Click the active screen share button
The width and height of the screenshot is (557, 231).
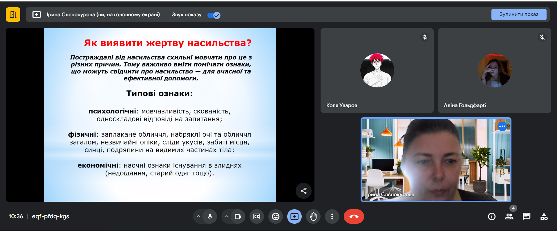[294, 216]
